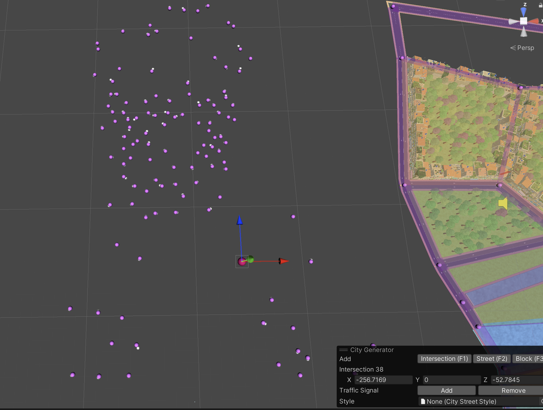Edit the Z position field -52.7845
The image size is (543, 410).
[517, 380]
